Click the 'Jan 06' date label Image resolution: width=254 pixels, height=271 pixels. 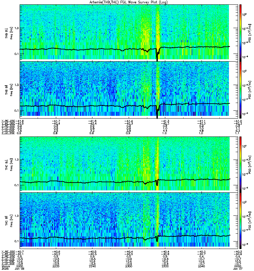coord(20,269)
